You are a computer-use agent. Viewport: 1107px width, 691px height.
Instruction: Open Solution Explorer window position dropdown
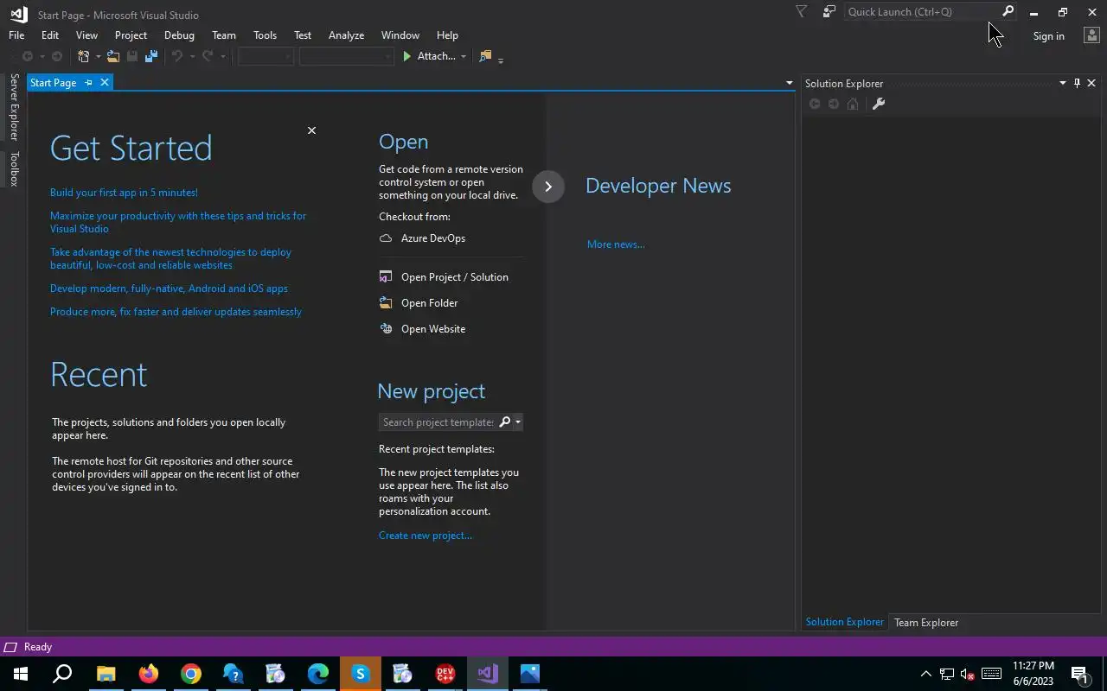point(1063,83)
